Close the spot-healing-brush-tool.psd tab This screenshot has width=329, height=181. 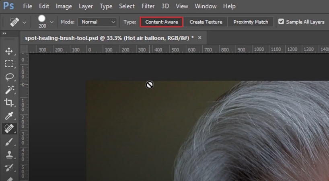[199, 37]
